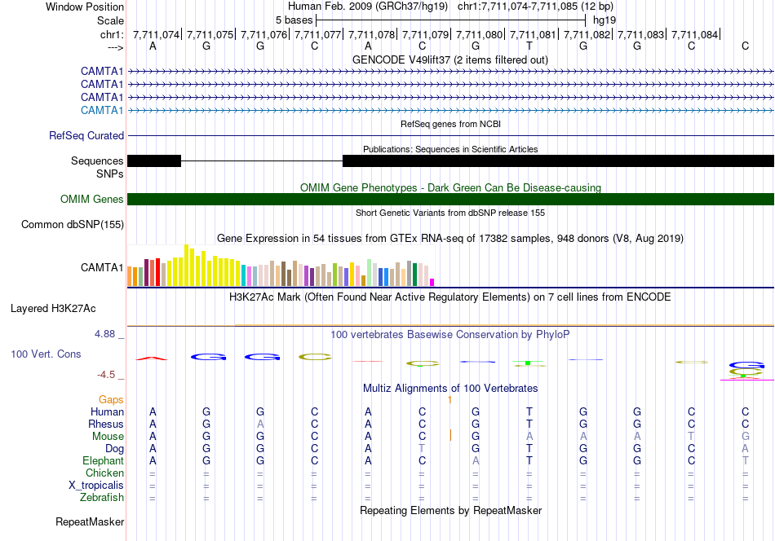Image resolution: width=775 pixels, height=541 pixels.
Task: Click the long right black Sequences block
Action: 558,161
